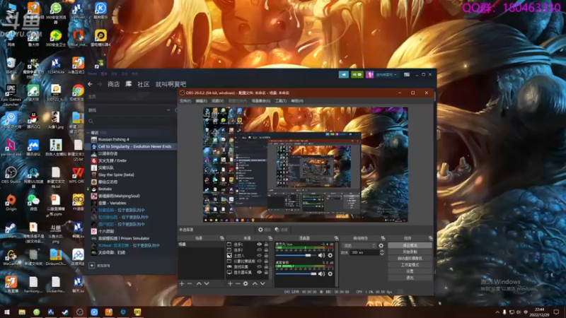Click the Steam announcements megaphone icon
The width and height of the screenshot is (566, 318).
point(344,74)
